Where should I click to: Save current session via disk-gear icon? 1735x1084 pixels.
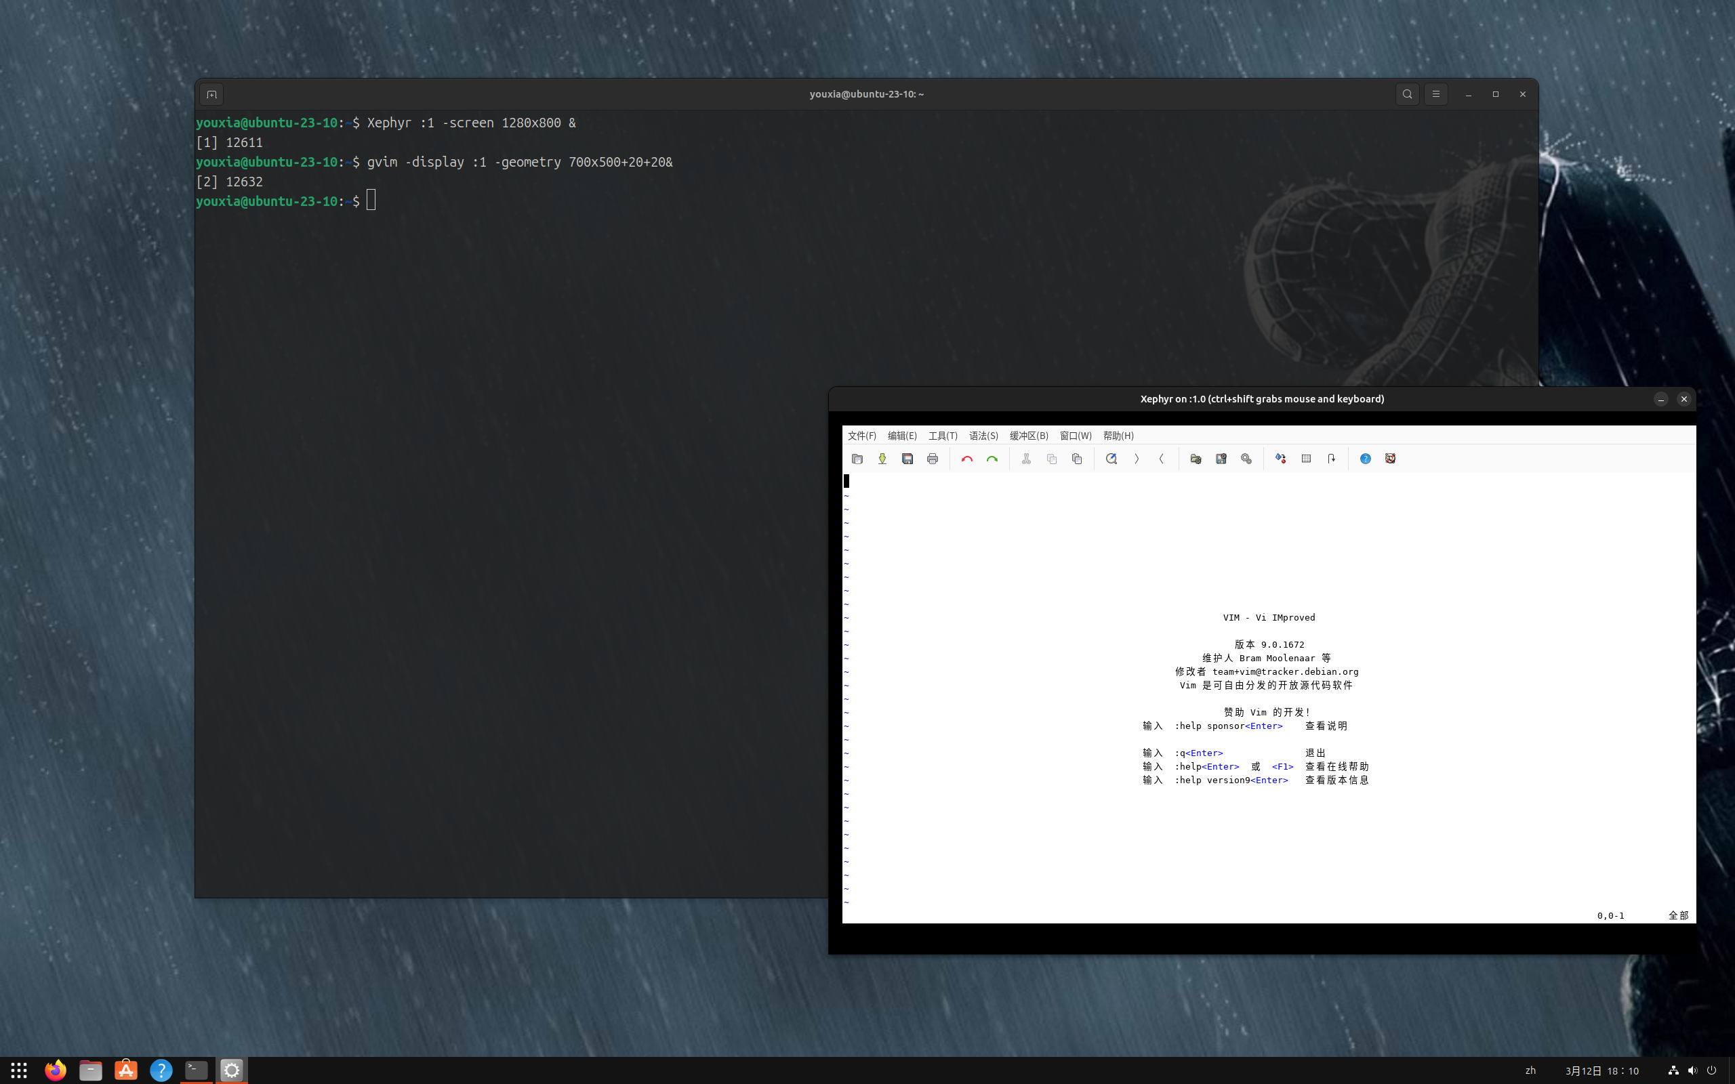coord(1221,459)
